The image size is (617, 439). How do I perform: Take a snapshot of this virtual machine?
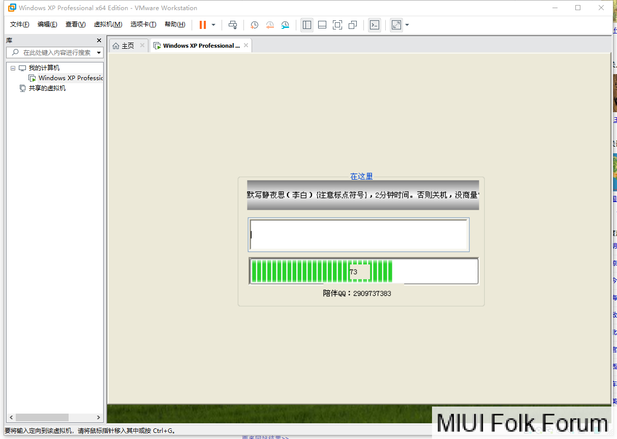point(254,25)
